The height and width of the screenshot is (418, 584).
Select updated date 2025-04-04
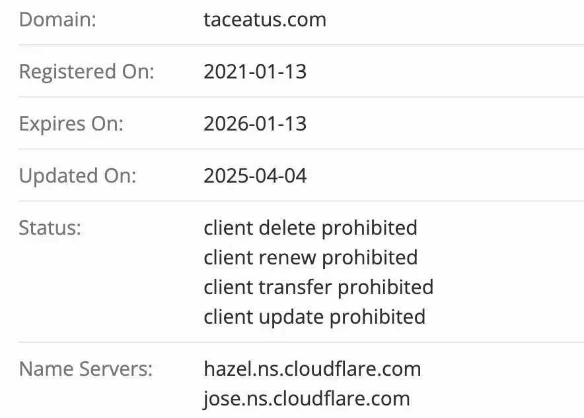(x=255, y=175)
